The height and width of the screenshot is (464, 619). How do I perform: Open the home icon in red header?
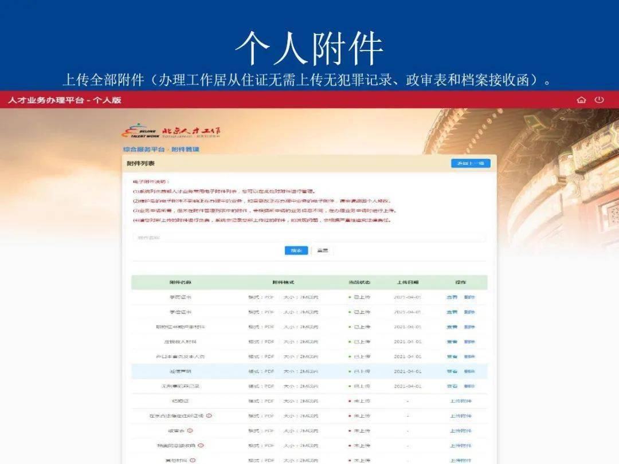[581, 100]
